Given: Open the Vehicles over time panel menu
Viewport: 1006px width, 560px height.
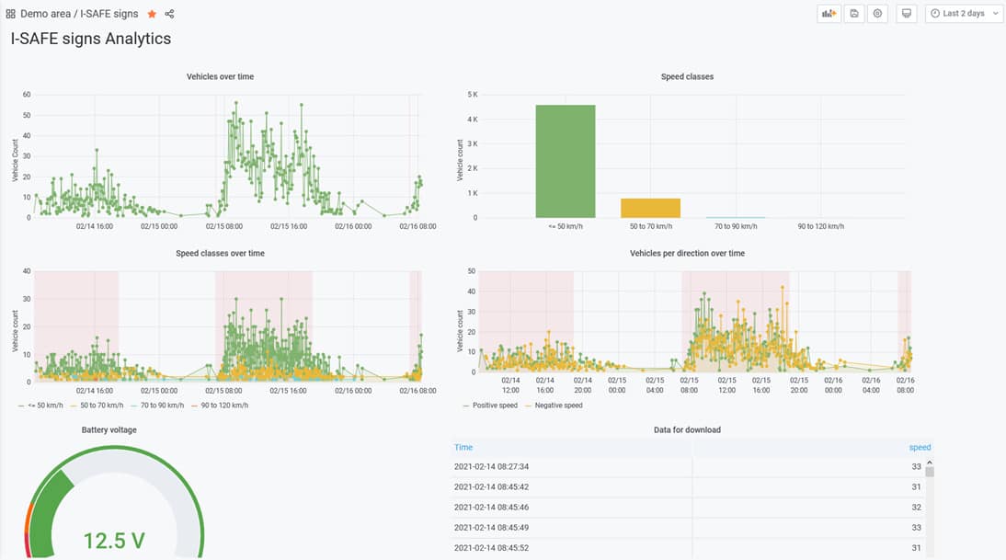Looking at the screenshot, I should click(221, 76).
